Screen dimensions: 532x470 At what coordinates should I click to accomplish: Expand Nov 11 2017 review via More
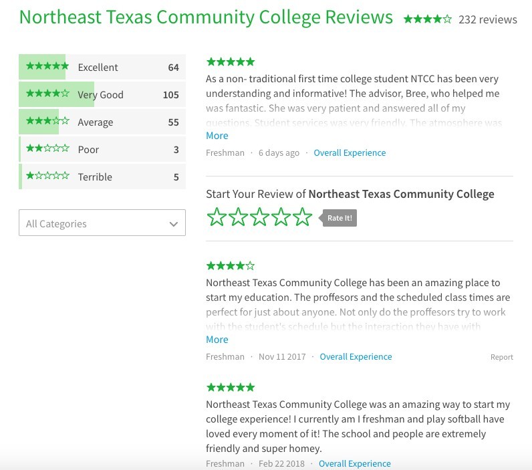pyautogui.click(x=217, y=340)
